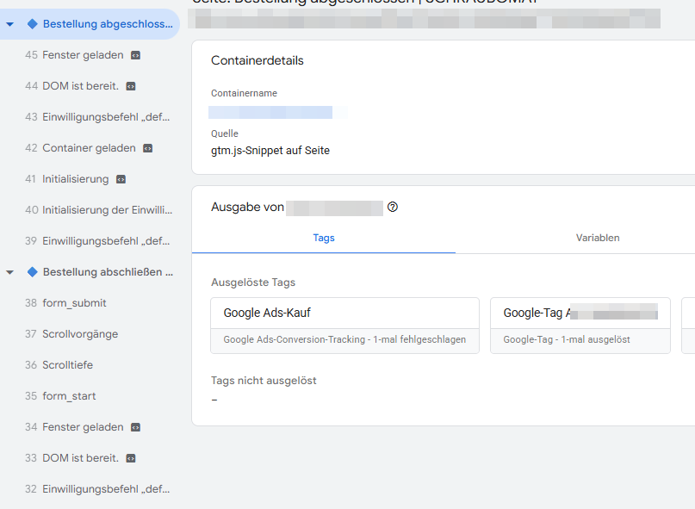The image size is (695, 509).
Task: Select event 37 Scrollvorgänge
Action: [x=80, y=334]
